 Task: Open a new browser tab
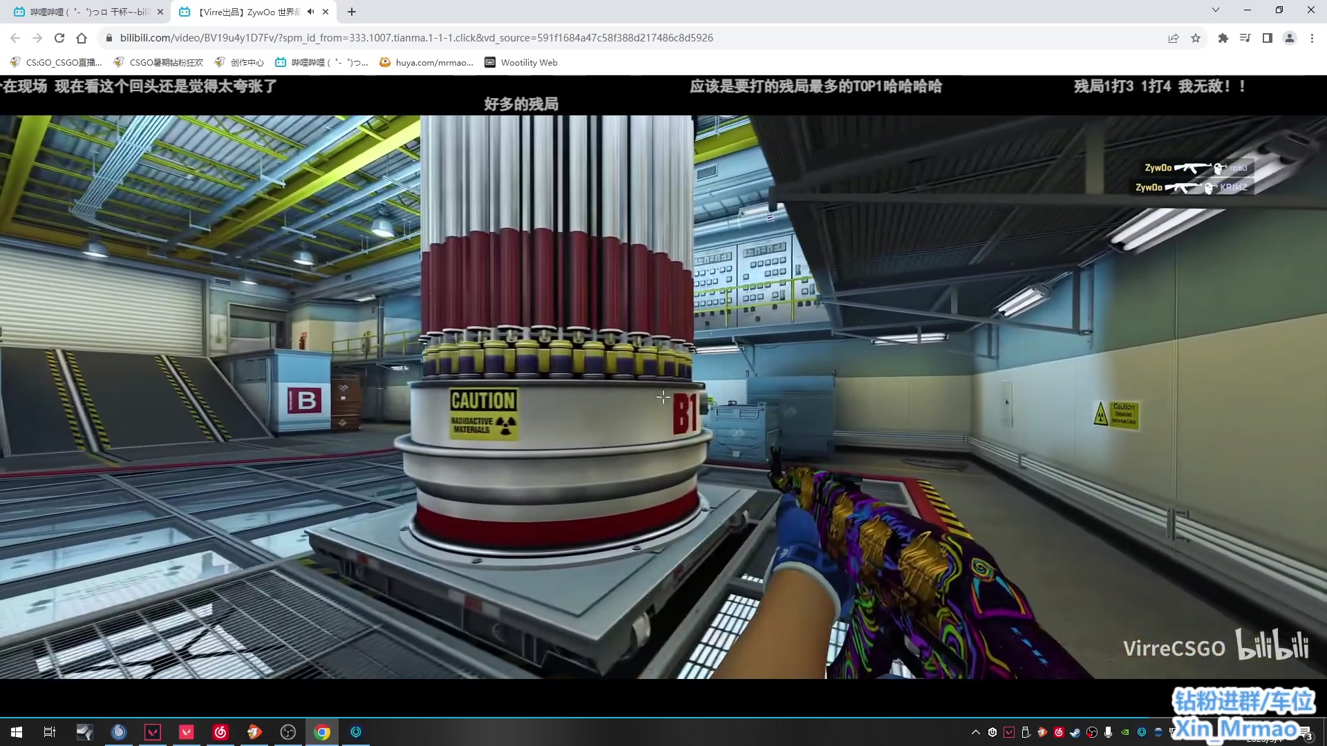coord(352,12)
